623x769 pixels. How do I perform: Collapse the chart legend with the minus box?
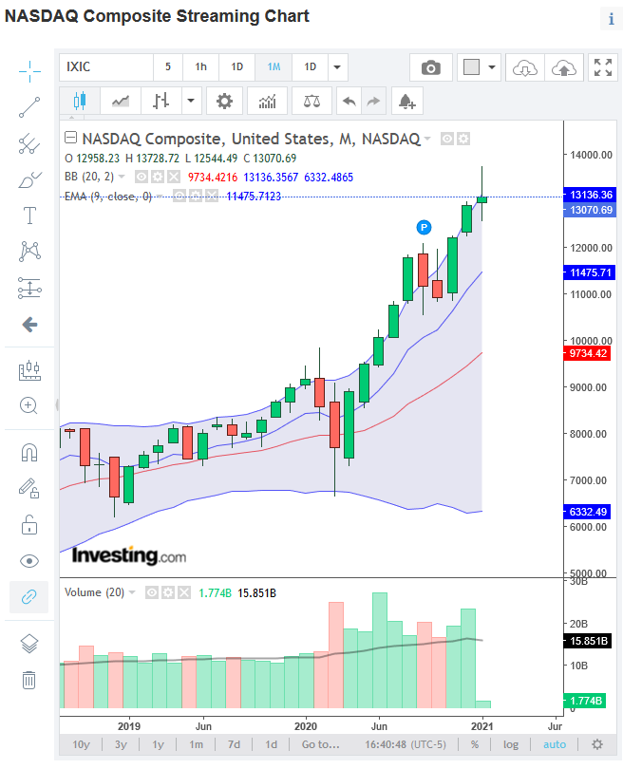click(x=70, y=137)
